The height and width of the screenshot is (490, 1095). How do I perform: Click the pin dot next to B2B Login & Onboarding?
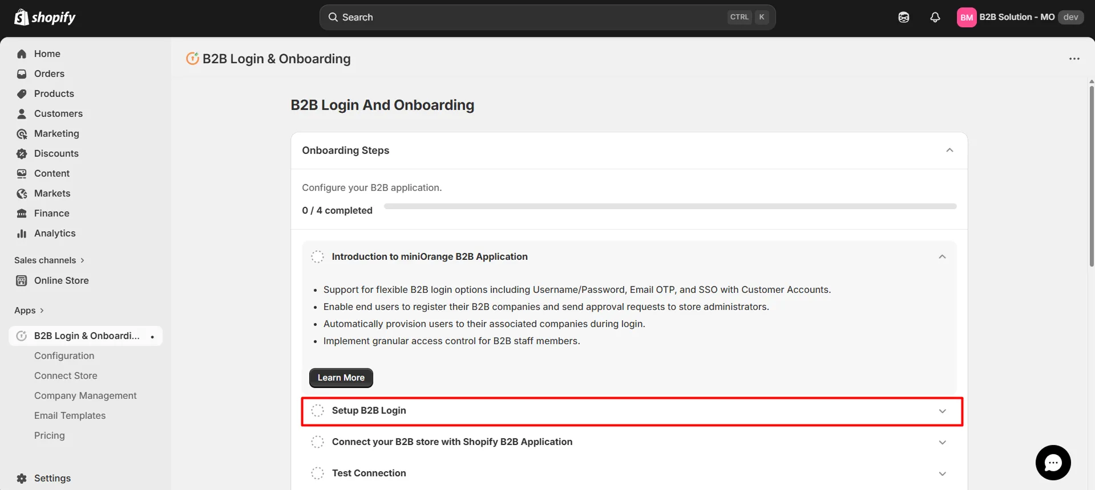[x=152, y=336]
